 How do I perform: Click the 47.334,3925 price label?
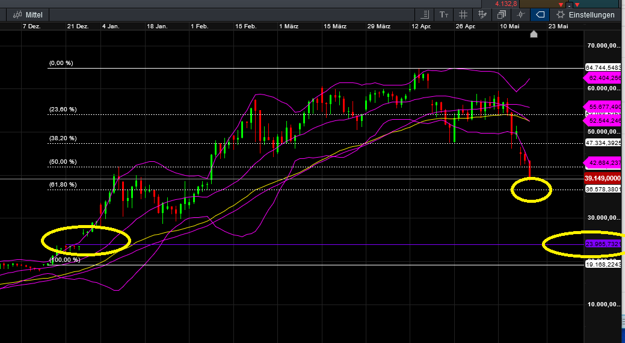pyautogui.click(x=603, y=143)
